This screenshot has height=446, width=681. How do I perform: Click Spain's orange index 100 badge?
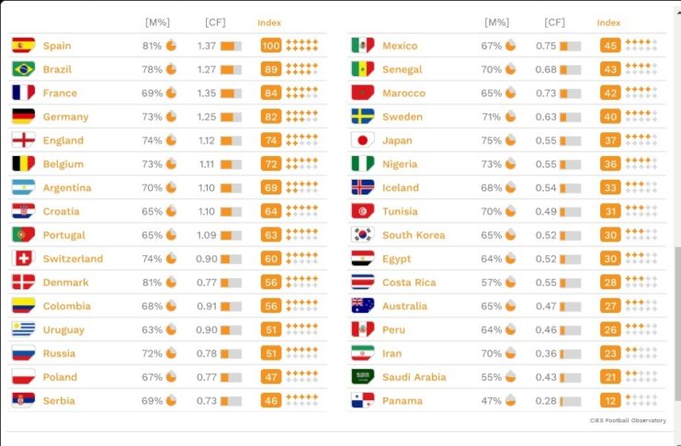click(x=270, y=45)
